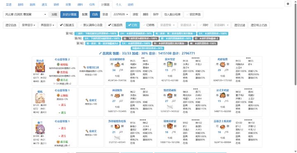Expand the 界面显示 dropdown
This screenshot has height=153, width=297.
47,25
